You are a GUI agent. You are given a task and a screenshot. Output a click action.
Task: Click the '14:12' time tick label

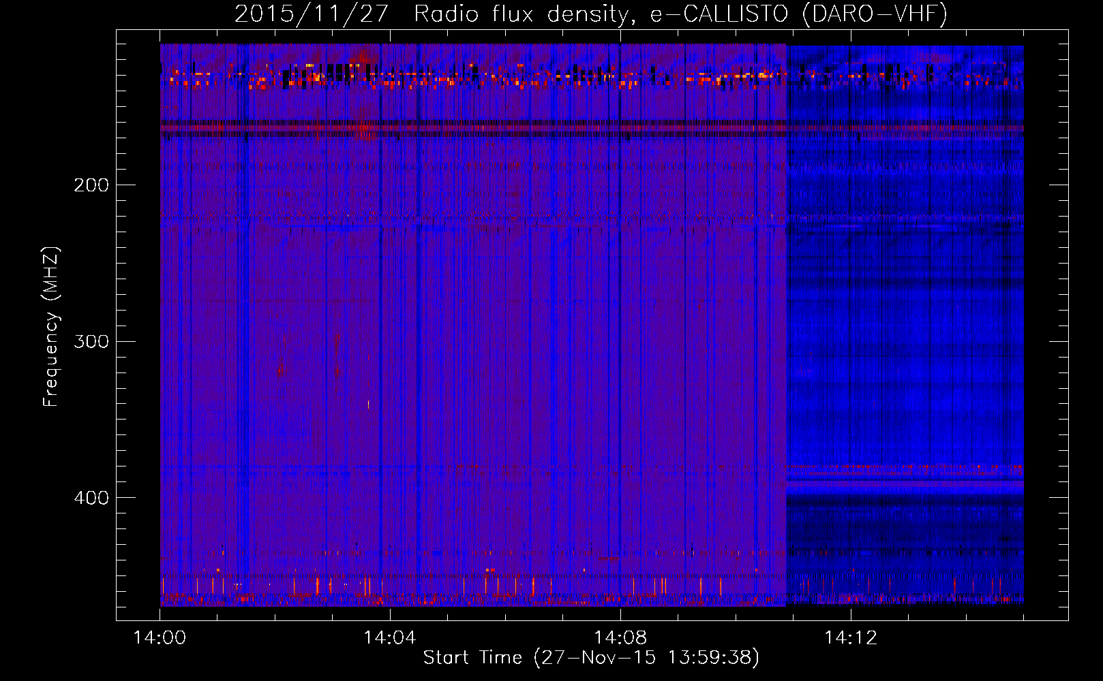click(x=851, y=638)
